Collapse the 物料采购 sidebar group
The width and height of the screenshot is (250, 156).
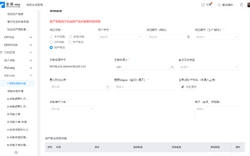pos(31,76)
